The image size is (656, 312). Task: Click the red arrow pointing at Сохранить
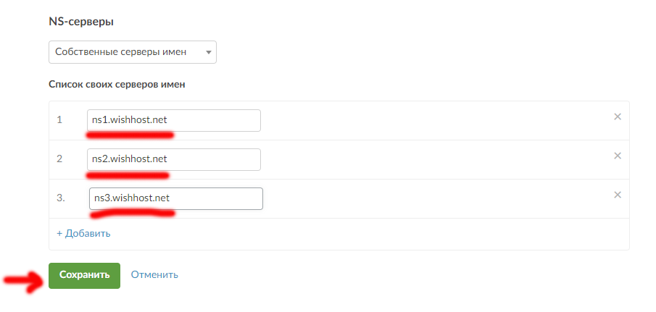point(23,282)
